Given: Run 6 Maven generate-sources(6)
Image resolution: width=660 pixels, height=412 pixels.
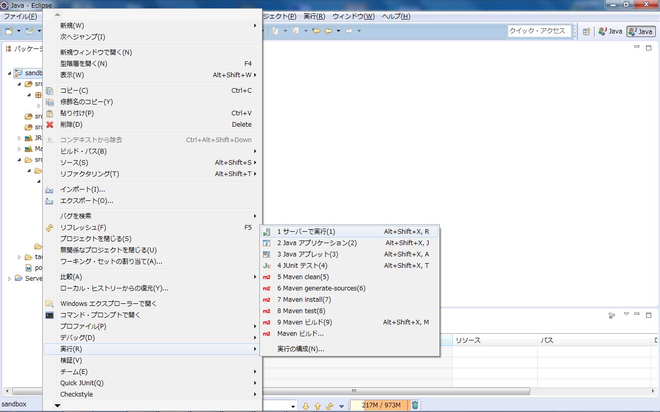Looking at the screenshot, I should tap(350, 288).
